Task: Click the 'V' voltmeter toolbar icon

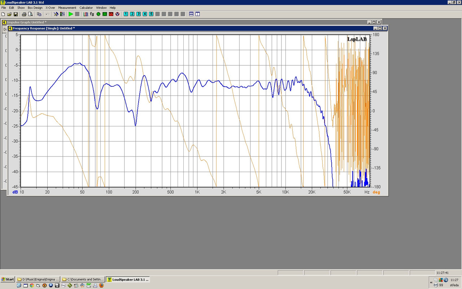Action: point(117,14)
